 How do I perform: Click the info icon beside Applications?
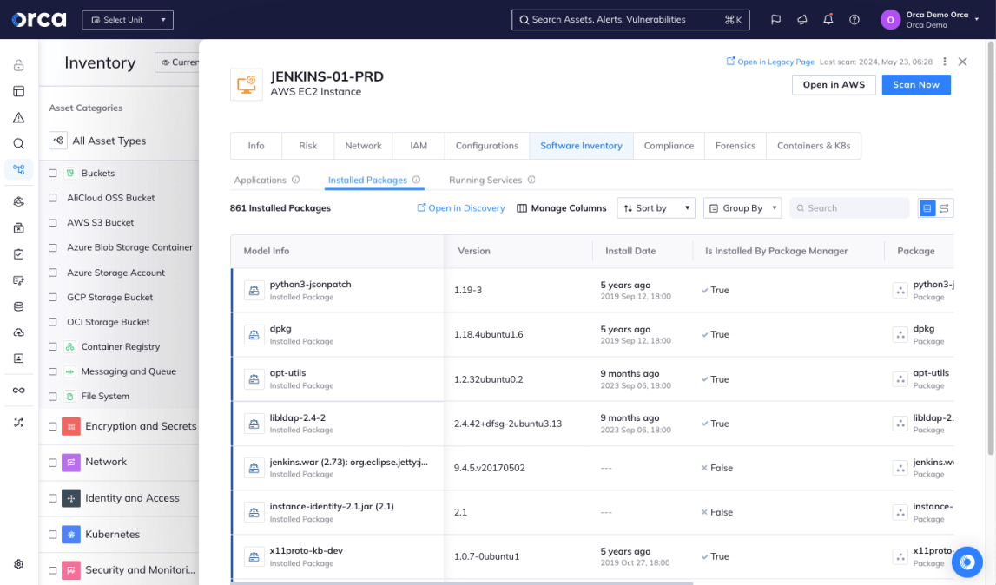point(295,180)
